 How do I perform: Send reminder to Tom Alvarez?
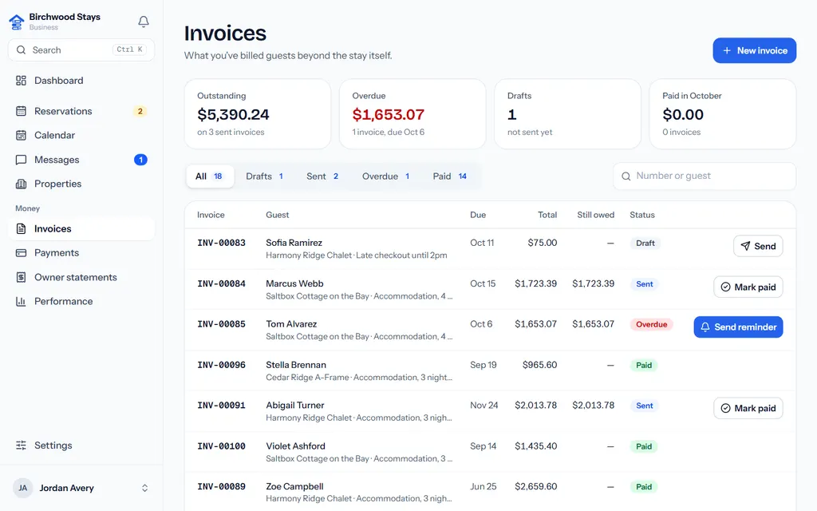click(x=738, y=327)
